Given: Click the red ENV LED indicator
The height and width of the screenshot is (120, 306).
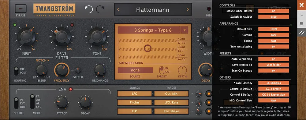Looking at the screenshot, I should [x=70, y=89].
